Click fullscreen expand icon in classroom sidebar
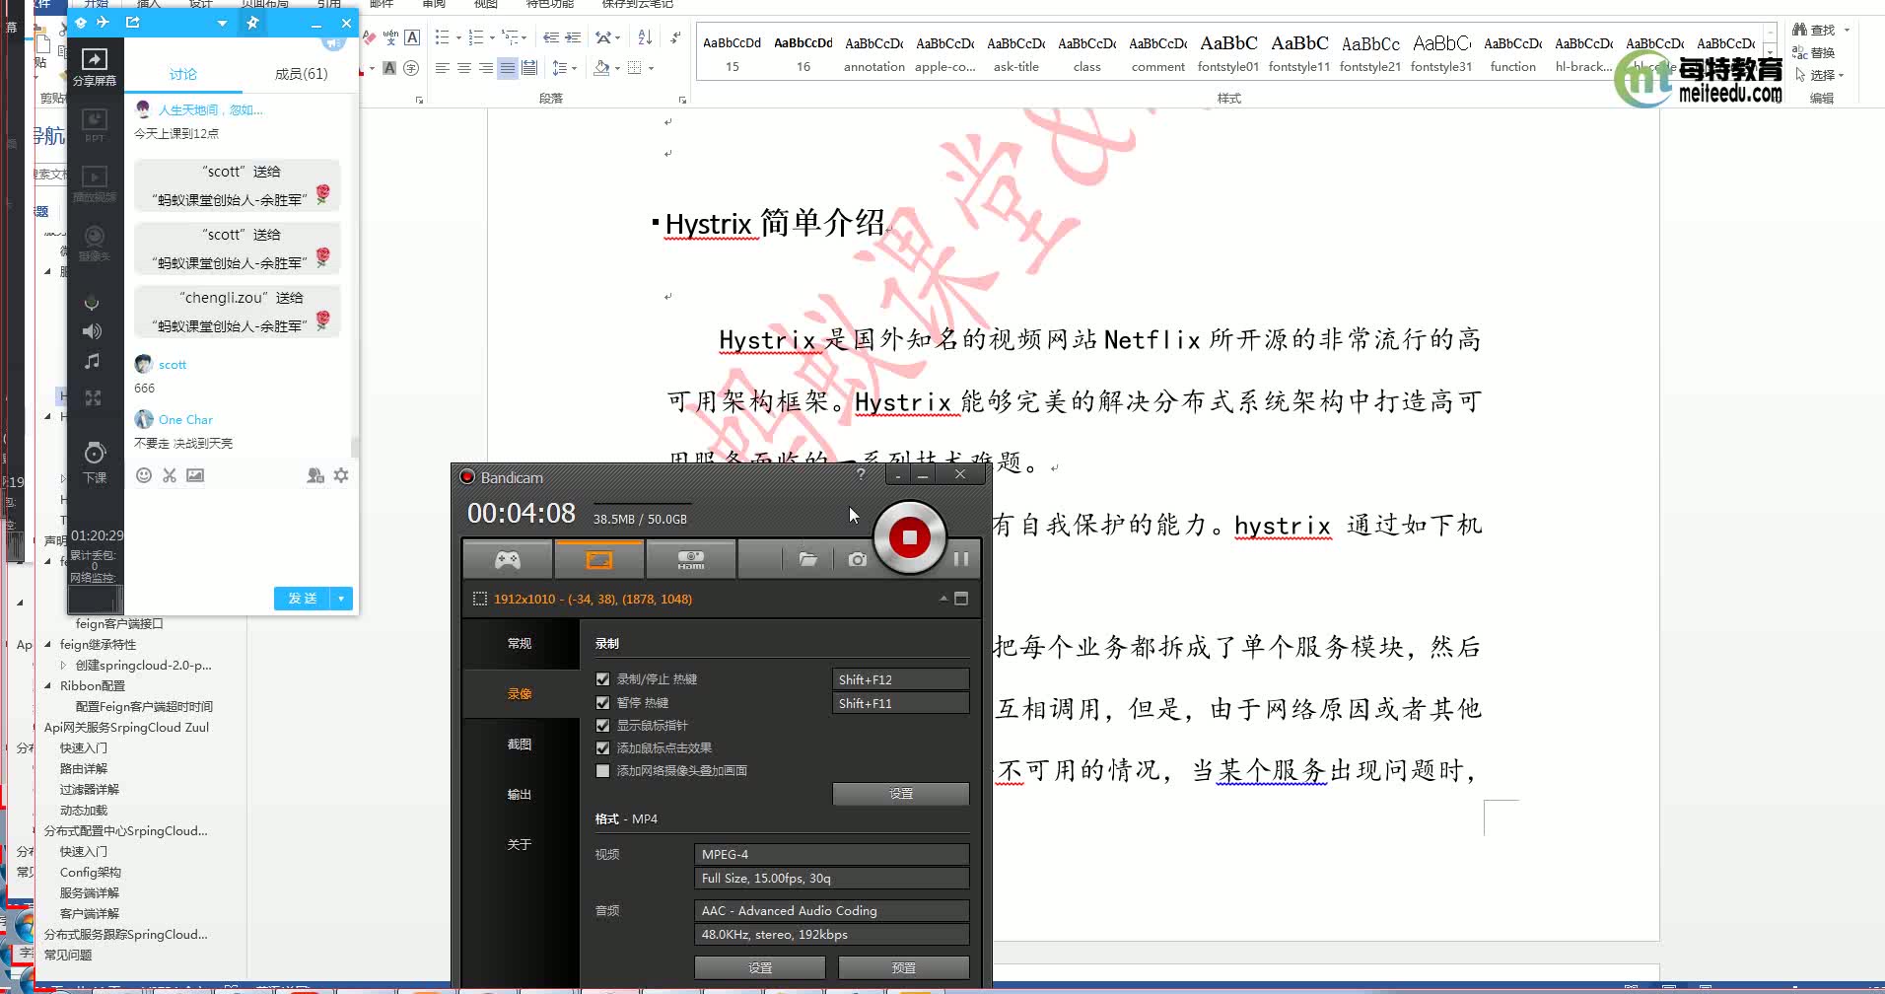1885x994 pixels. [93, 398]
